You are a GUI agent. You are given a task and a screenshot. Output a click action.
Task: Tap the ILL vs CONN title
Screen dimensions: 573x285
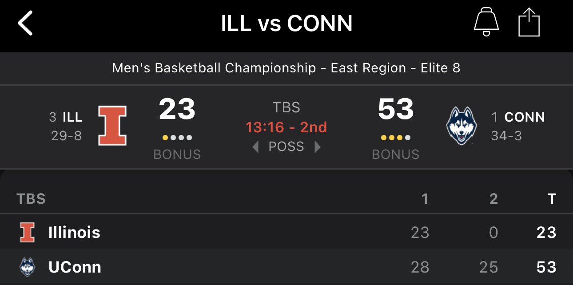click(x=286, y=24)
